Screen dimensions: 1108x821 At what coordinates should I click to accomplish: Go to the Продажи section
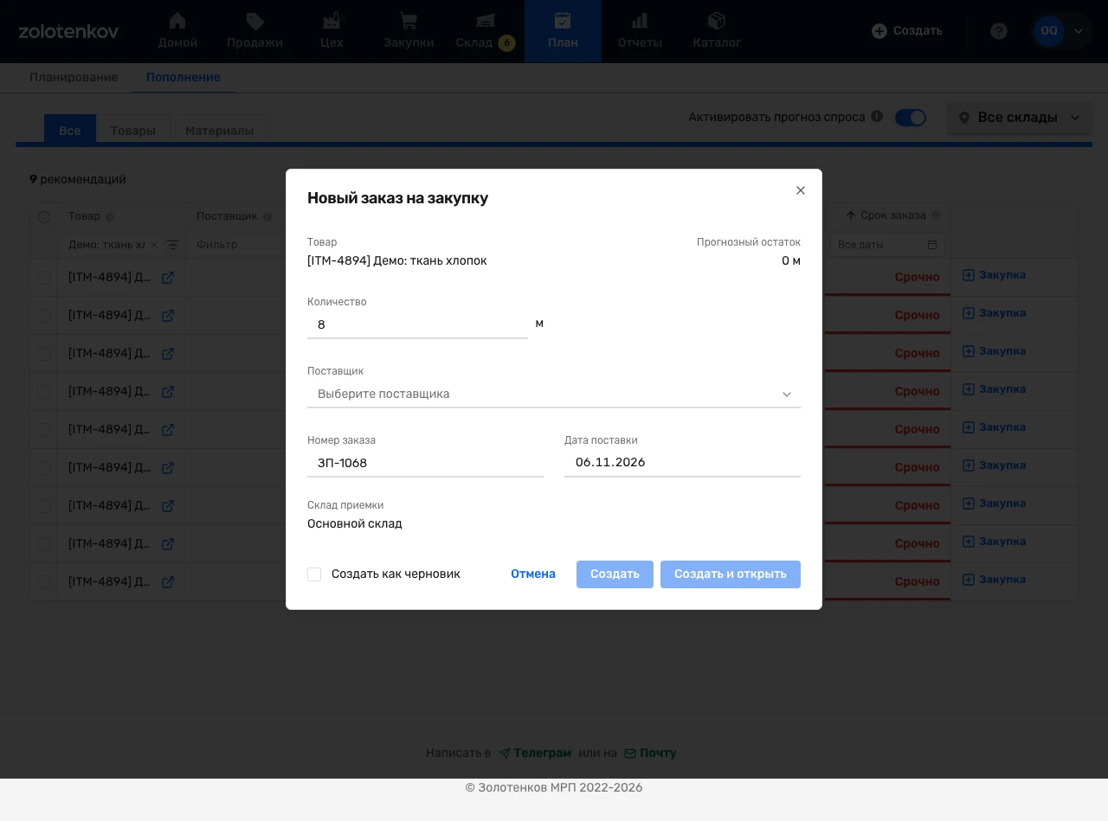254,31
